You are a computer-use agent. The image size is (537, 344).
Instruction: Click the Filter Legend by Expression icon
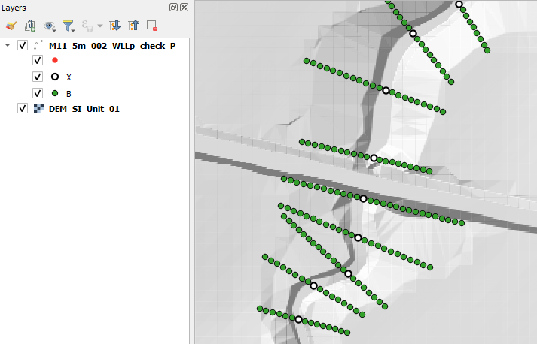[87, 26]
